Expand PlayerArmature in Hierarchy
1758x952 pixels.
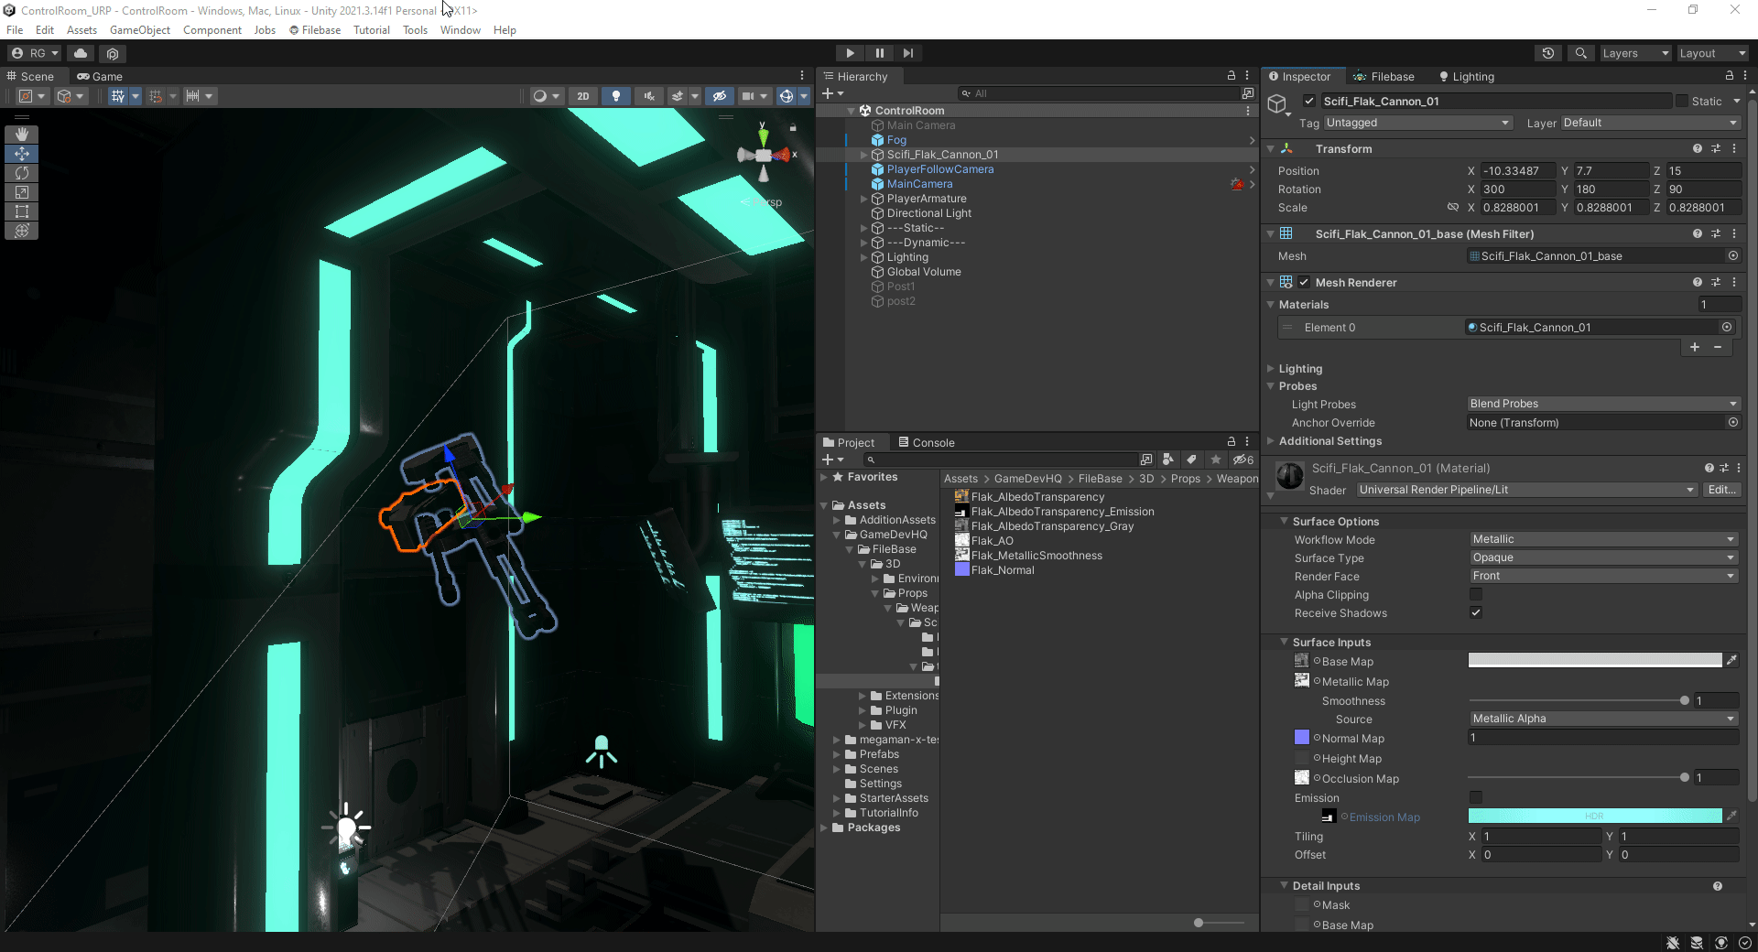(863, 199)
